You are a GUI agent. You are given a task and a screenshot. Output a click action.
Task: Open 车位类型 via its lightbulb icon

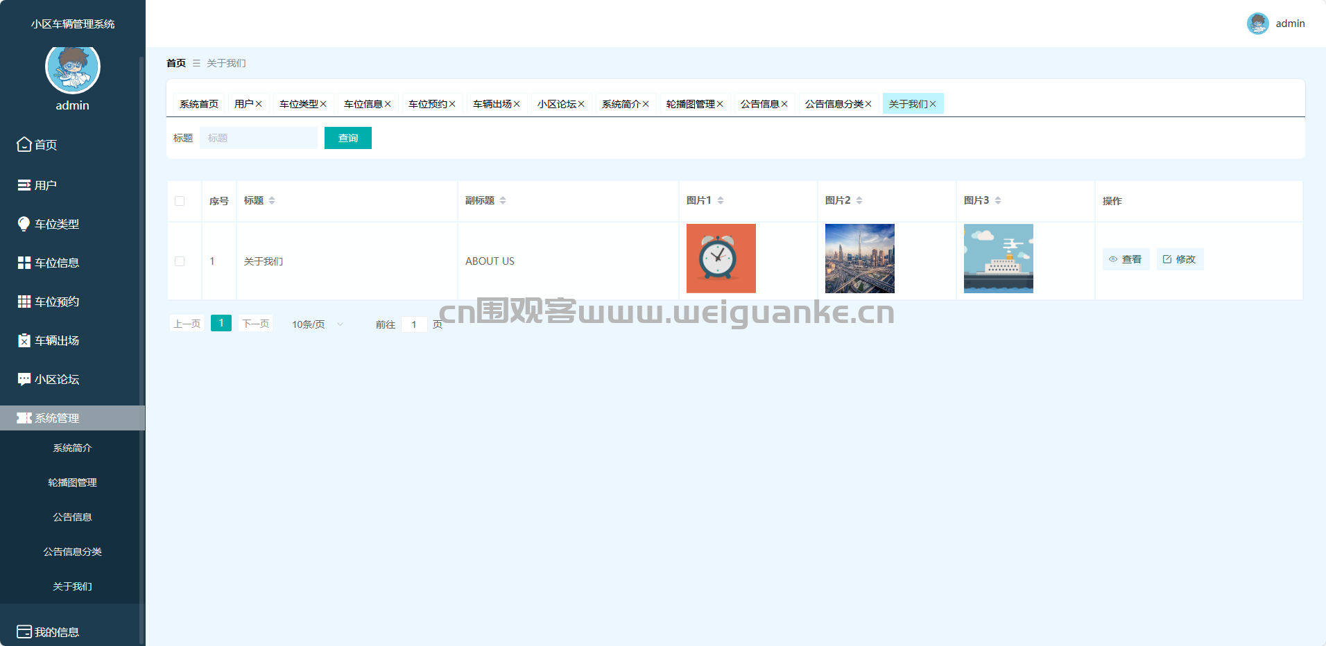(x=24, y=224)
